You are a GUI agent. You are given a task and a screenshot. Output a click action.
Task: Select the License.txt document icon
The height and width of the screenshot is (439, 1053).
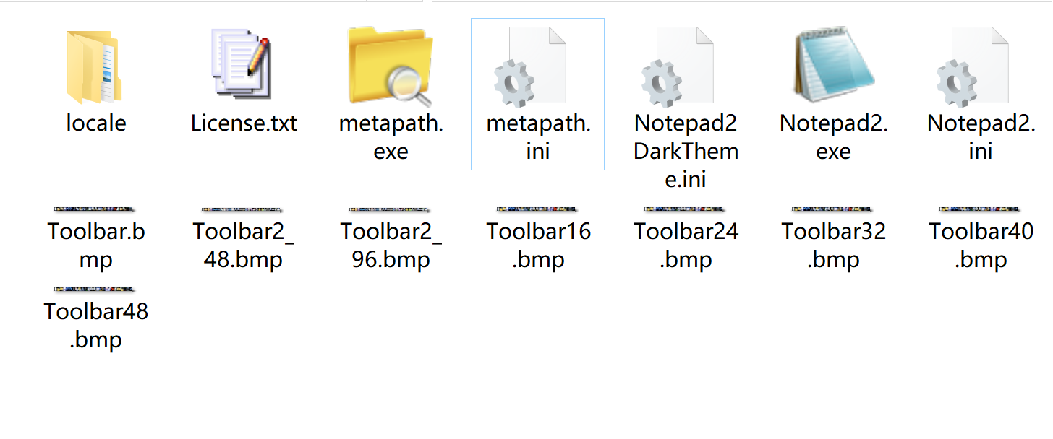pyautogui.click(x=242, y=64)
